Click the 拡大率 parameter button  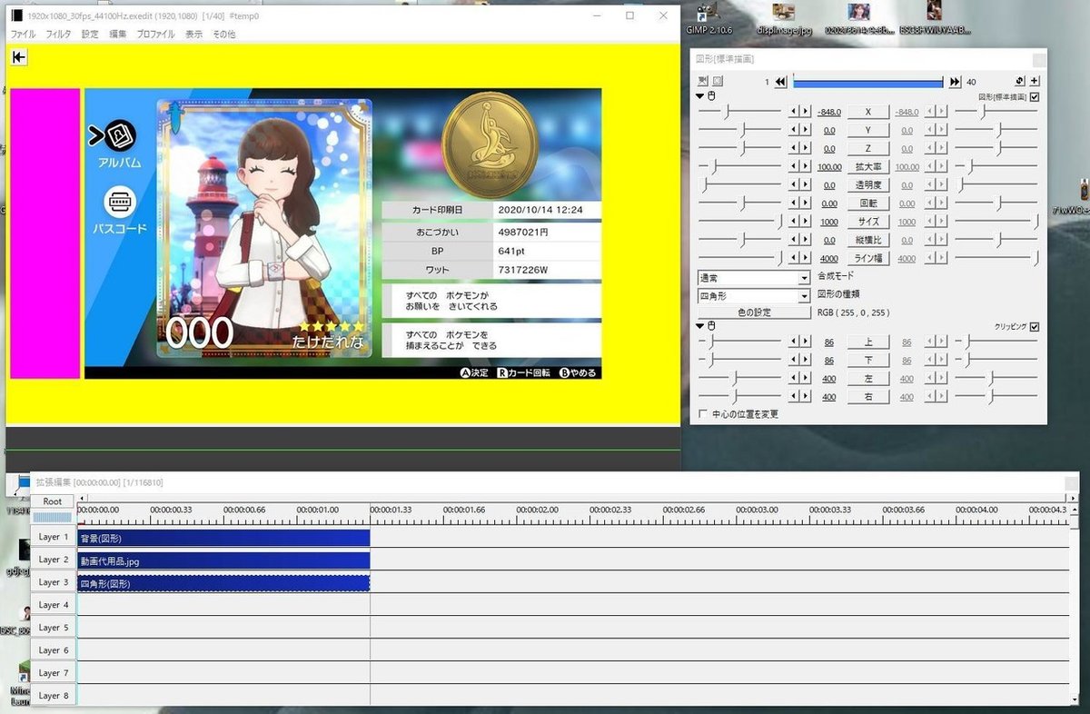pyautogui.click(x=868, y=166)
